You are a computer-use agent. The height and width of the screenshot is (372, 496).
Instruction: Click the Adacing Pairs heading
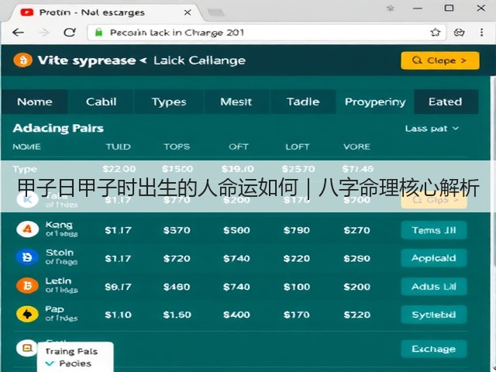pyautogui.click(x=58, y=128)
